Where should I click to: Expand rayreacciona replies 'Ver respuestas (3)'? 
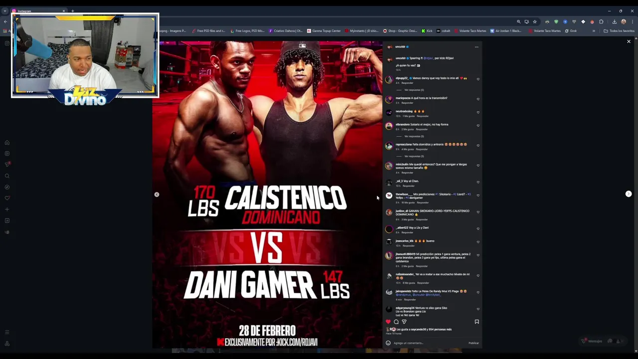pos(414,156)
